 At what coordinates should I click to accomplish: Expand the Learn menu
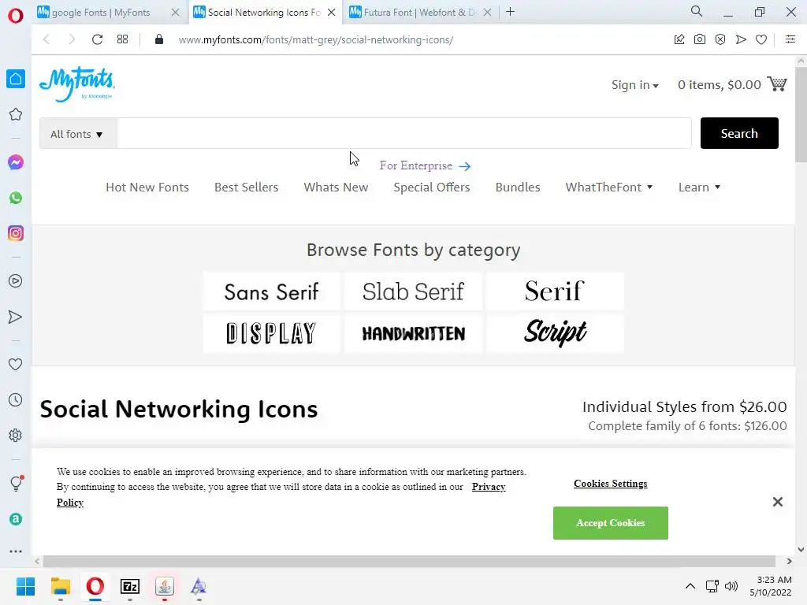699,187
